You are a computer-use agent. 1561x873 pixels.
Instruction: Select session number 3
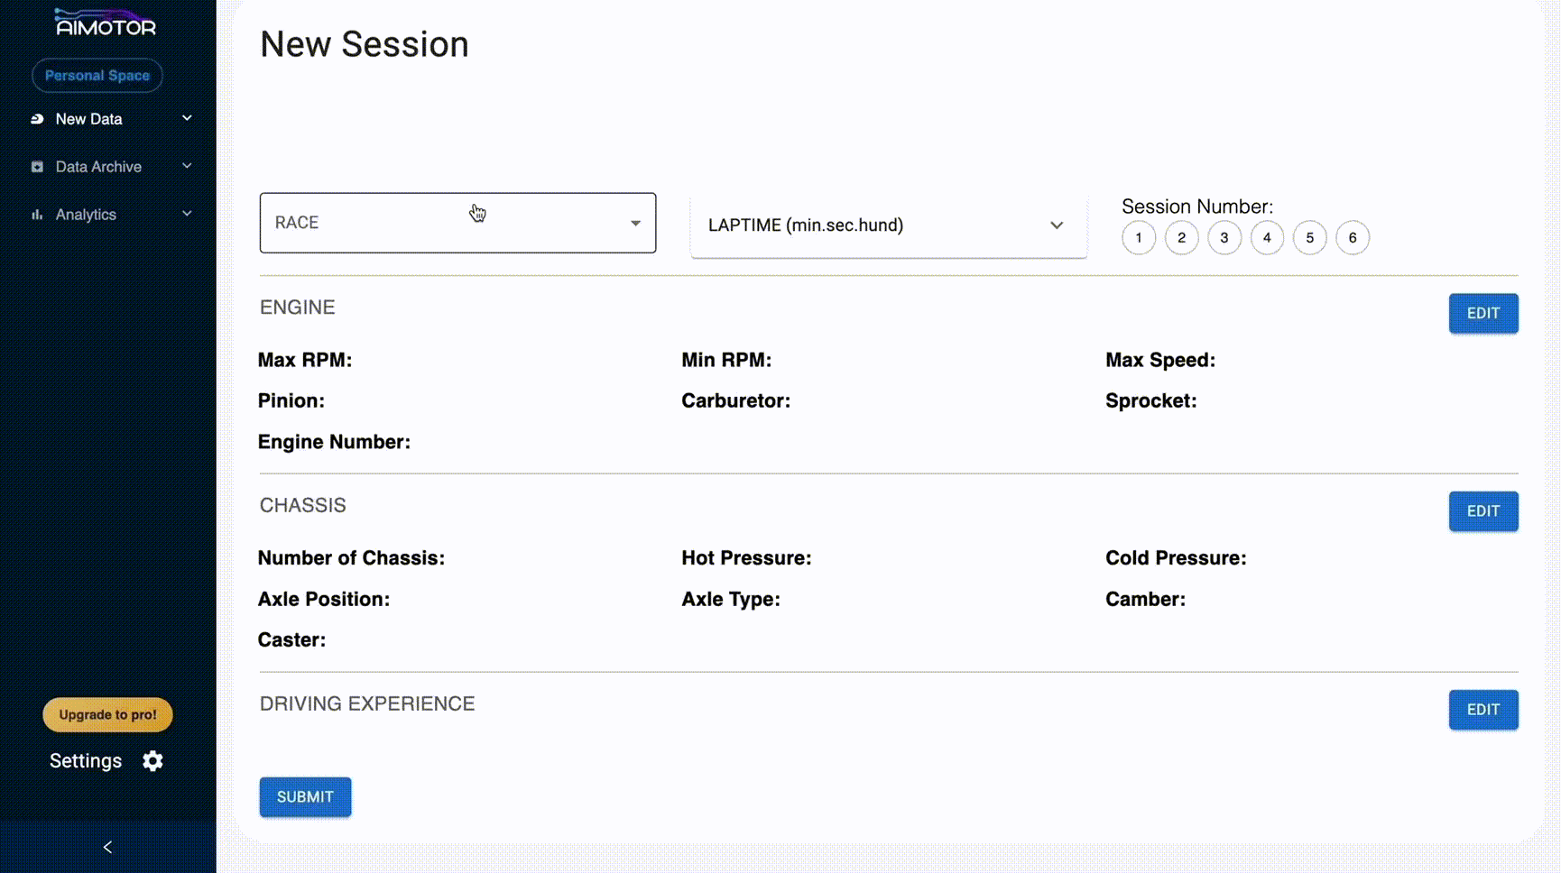[1224, 238]
